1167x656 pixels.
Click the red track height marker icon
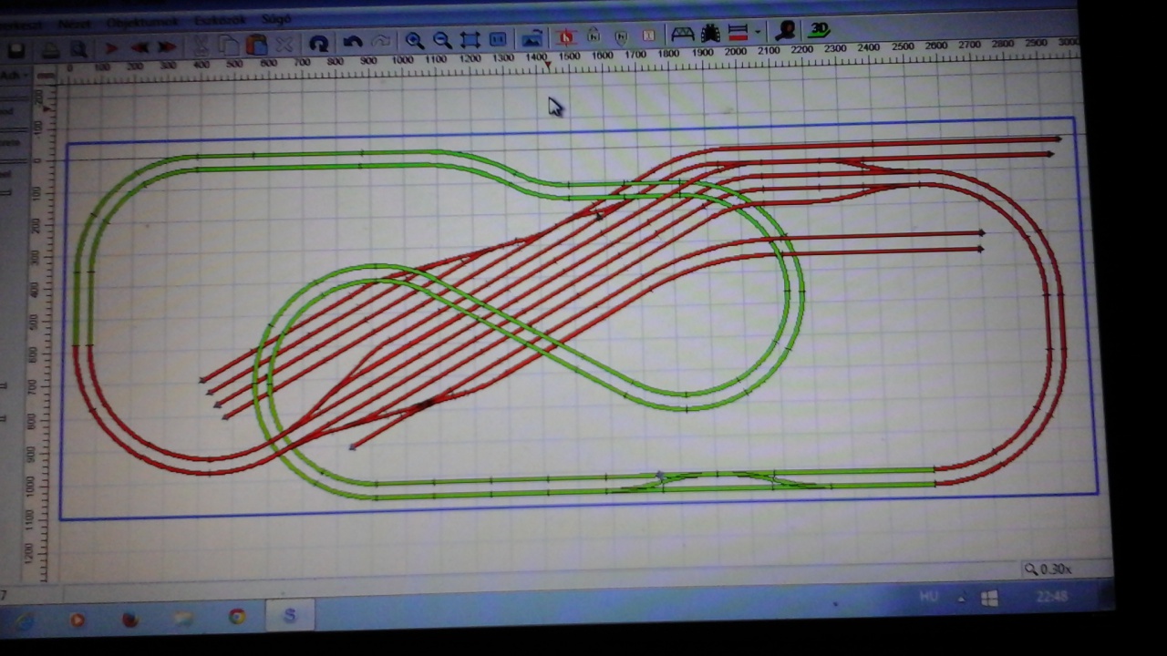[566, 37]
